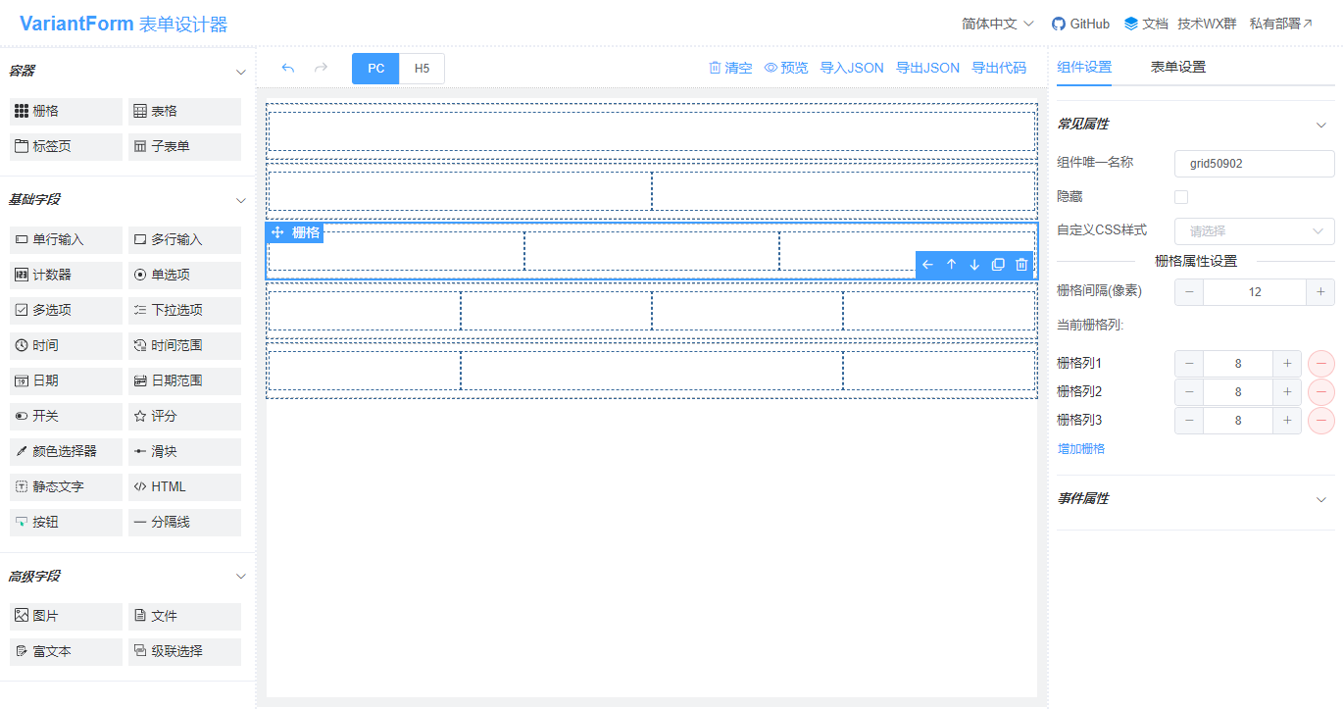Collapse the 基础字段 section
Viewport: 1343px width, 709px height.
click(241, 200)
